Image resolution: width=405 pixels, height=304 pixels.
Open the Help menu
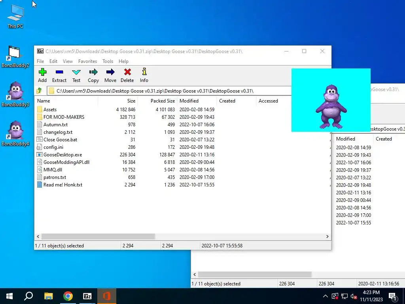pyautogui.click(x=123, y=61)
